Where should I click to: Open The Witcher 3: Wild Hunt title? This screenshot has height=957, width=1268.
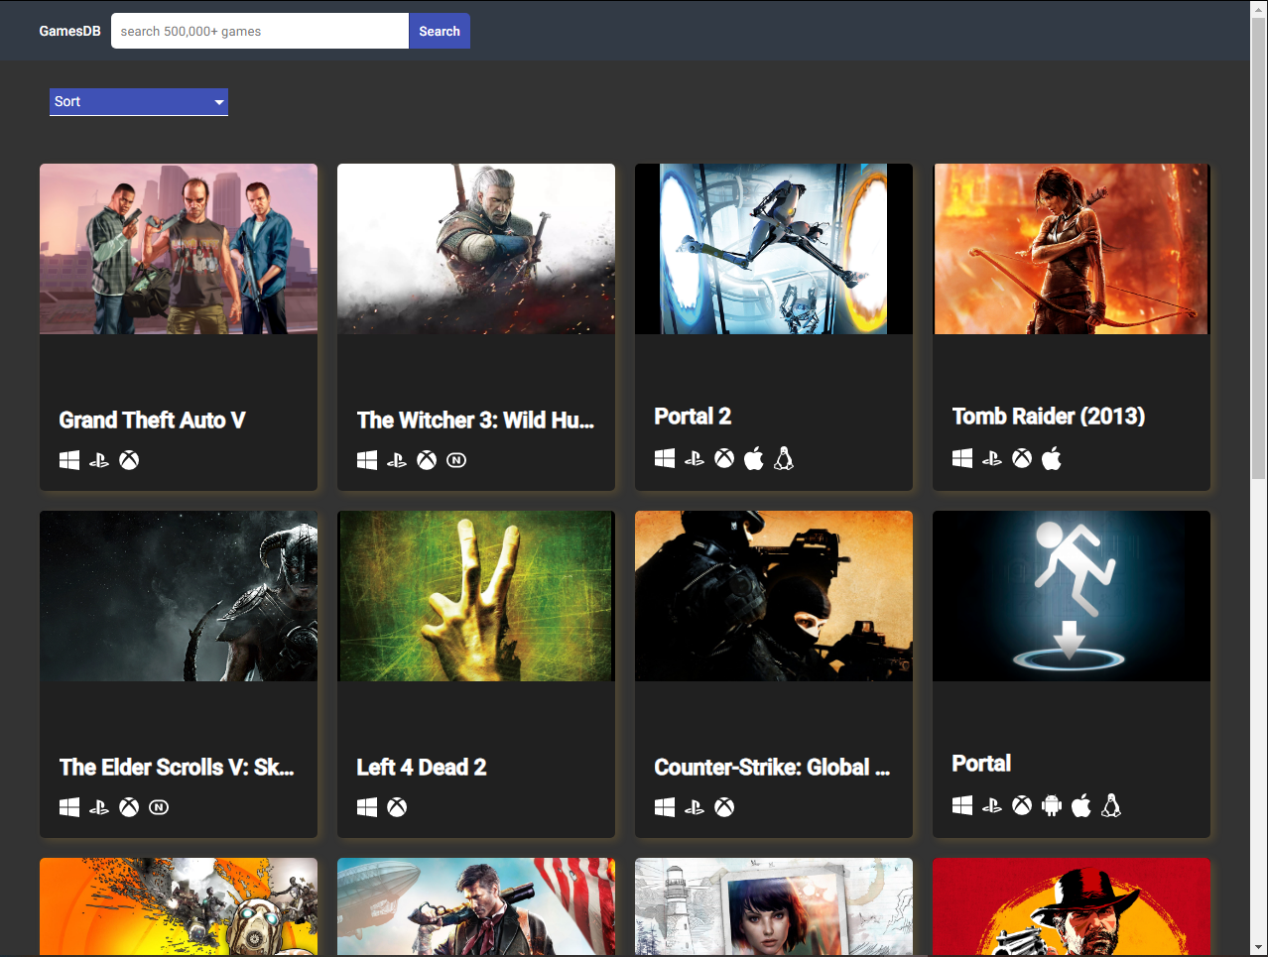pos(475,420)
